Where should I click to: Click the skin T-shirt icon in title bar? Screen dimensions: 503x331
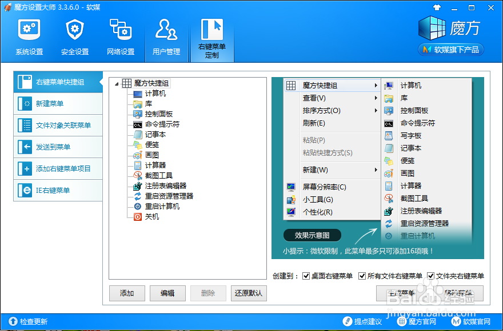[x=437, y=7]
